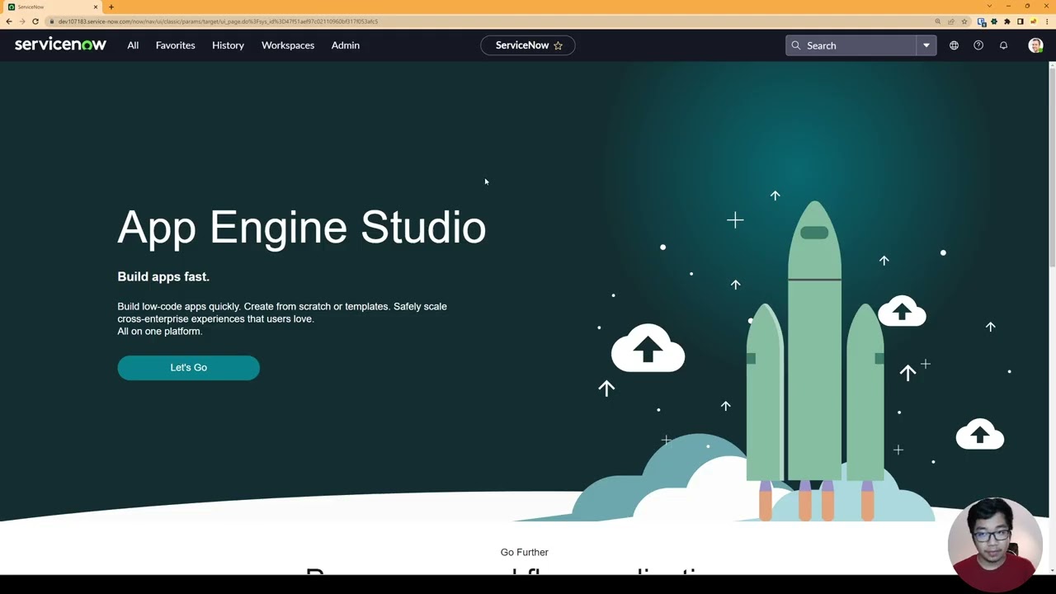1056x594 pixels.
Task: Open the All menu
Action: point(133,45)
